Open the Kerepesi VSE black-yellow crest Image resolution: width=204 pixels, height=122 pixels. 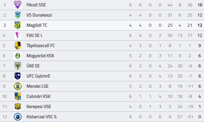(18, 106)
